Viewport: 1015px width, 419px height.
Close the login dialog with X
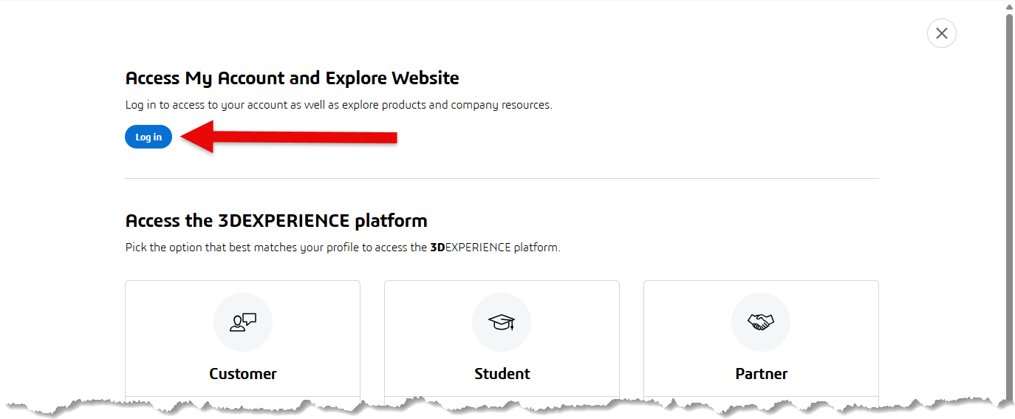941,33
